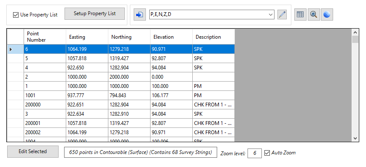Viewport: 366px width, 167px height.
Task: Click the pencil edit format icon
Action: click(282, 15)
